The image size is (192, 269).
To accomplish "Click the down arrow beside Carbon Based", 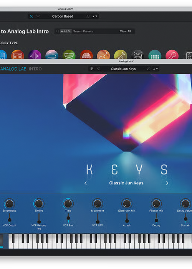I will pos(96,16).
